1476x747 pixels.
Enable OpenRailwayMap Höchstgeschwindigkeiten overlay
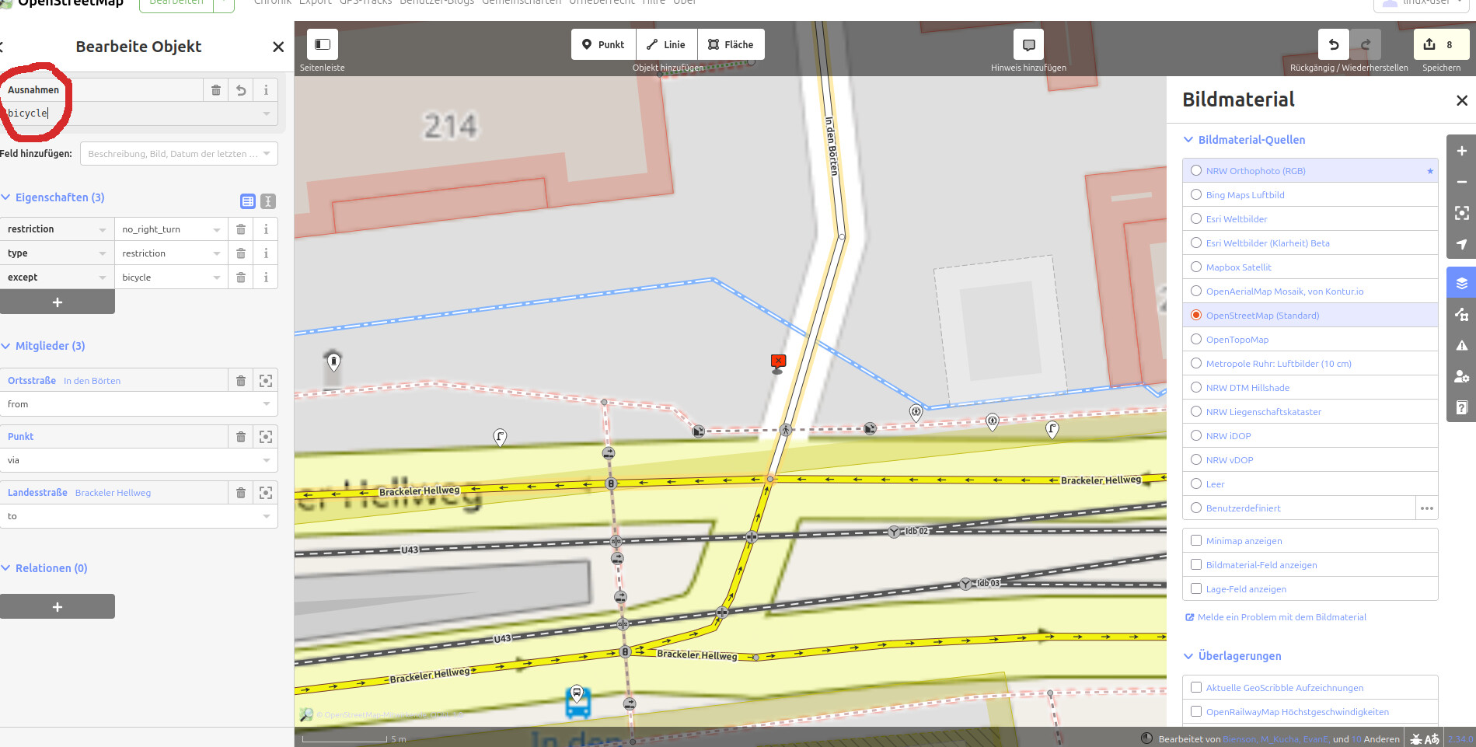1196,712
